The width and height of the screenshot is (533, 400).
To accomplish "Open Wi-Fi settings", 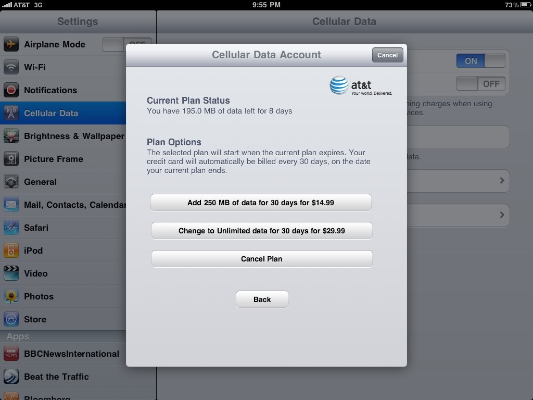I will (x=63, y=67).
